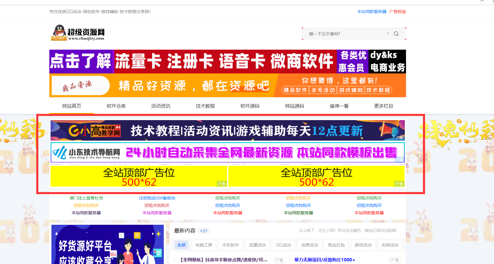The width and height of the screenshot is (494, 264).
Task: Click the 广告投放 link at top
Action: [x=397, y=12]
